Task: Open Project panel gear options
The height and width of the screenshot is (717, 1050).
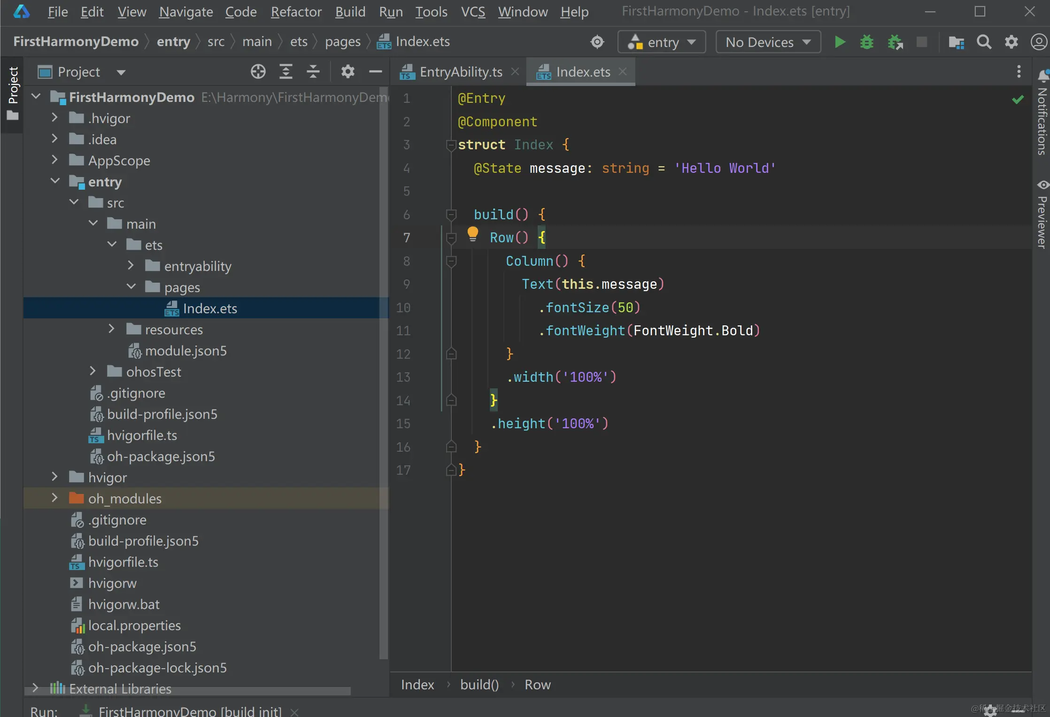Action: point(347,72)
